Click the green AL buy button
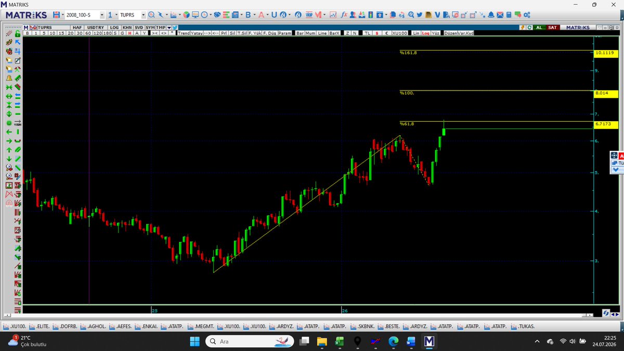The width and height of the screenshot is (624, 351). pyautogui.click(x=539, y=27)
